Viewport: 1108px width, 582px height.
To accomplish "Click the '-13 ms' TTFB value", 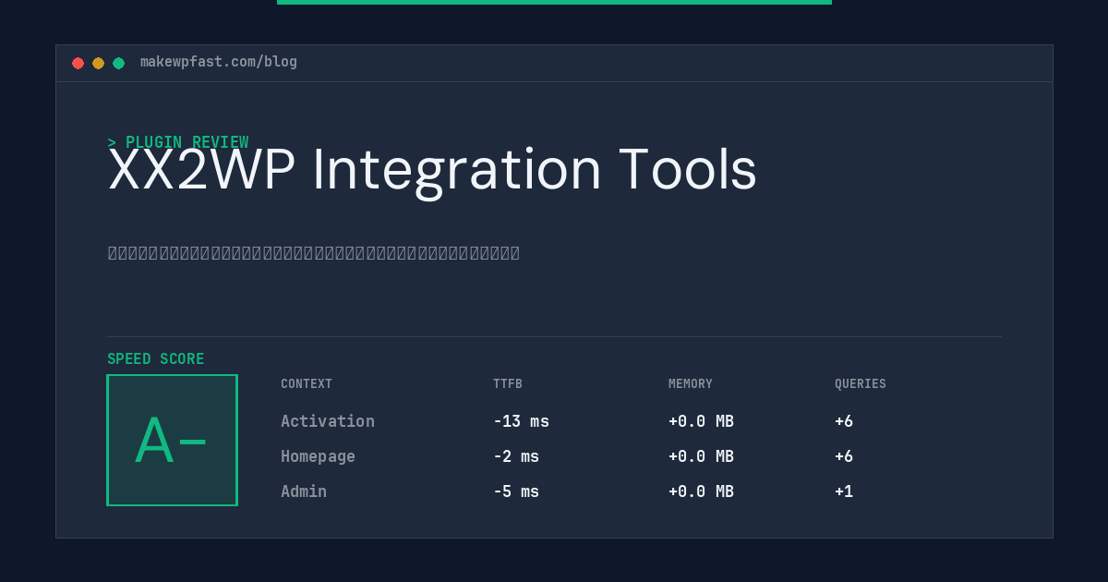I will (x=521, y=421).
